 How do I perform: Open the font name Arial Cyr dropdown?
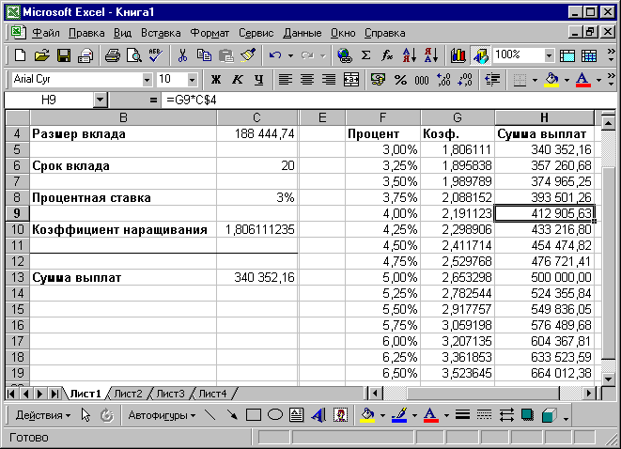coord(147,80)
